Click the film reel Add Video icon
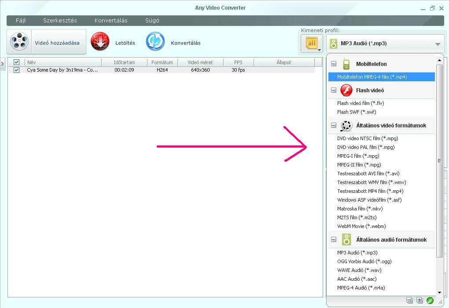Image resolution: width=449 pixels, height=308 pixels. [19, 42]
